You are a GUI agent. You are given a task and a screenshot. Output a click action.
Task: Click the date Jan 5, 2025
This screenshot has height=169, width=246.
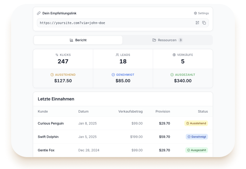[x=88, y=137]
